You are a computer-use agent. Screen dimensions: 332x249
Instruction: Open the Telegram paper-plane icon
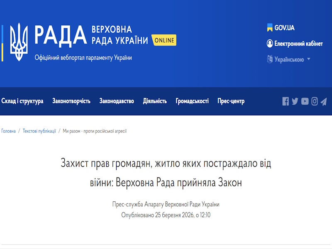324,102
